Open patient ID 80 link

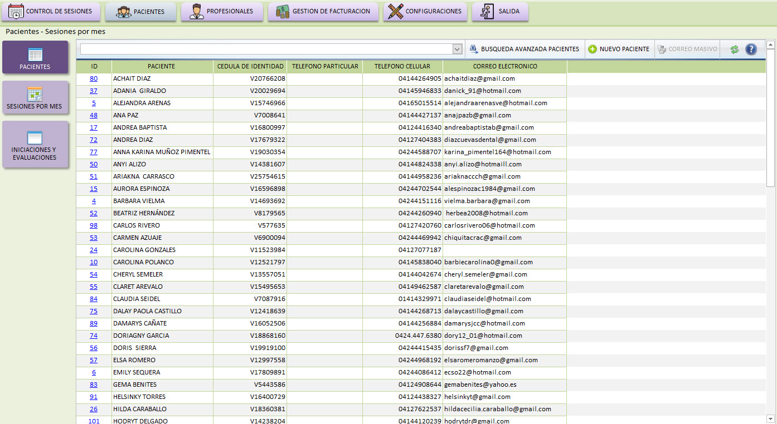click(94, 79)
